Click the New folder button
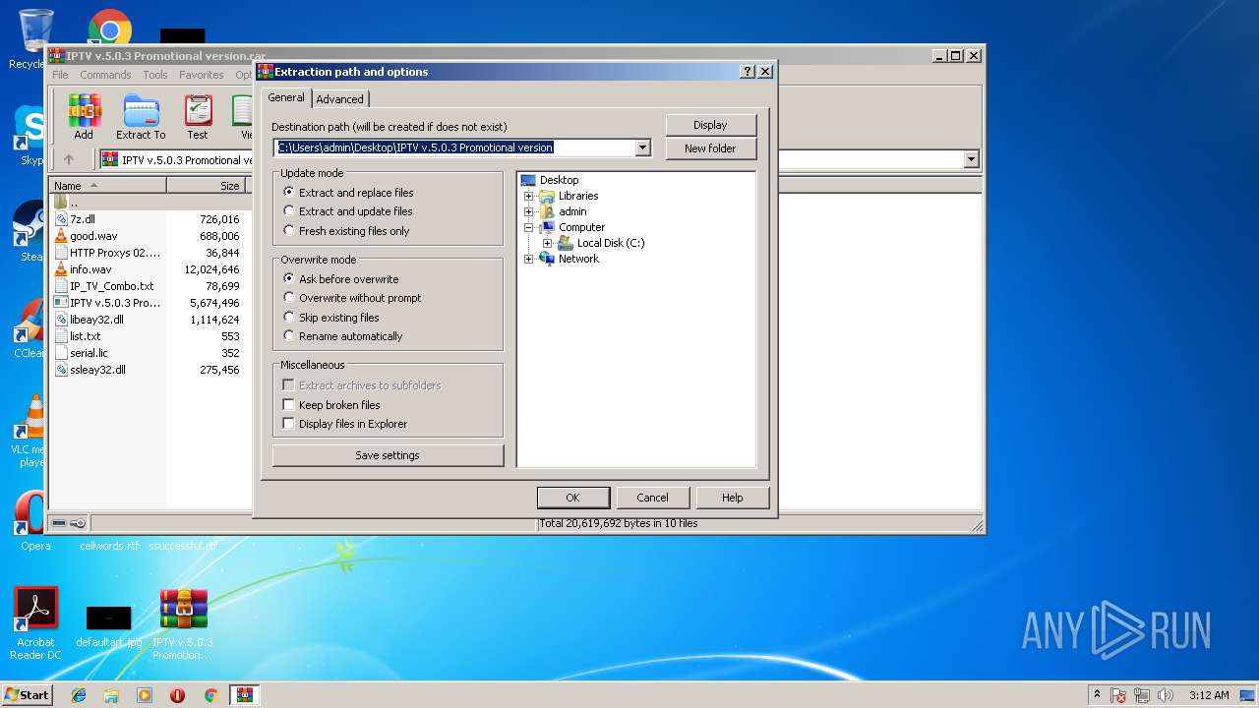 click(710, 148)
